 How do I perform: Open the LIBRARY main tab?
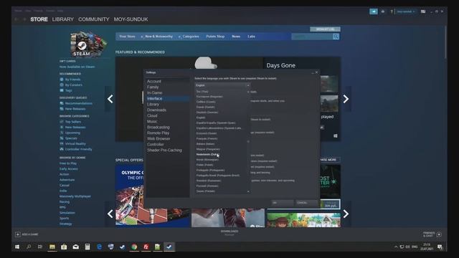click(x=63, y=19)
